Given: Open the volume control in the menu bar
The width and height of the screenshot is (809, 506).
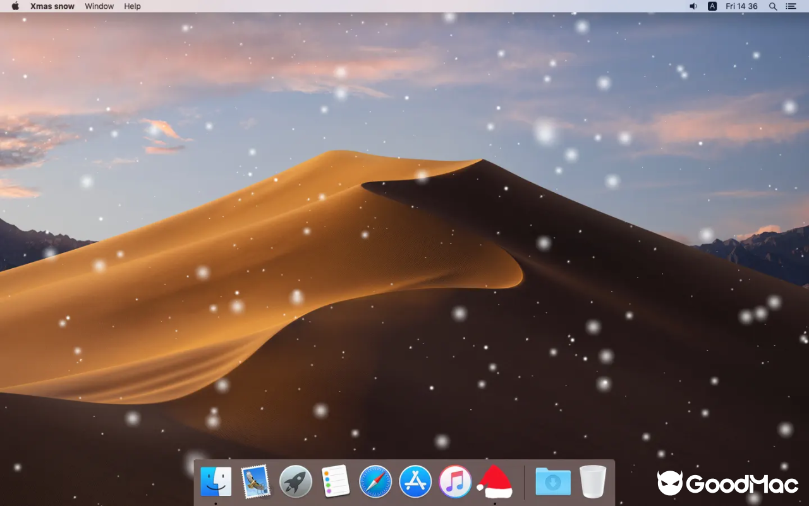Looking at the screenshot, I should click(x=693, y=6).
